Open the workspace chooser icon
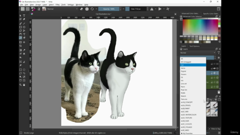The image size is (240, 135). [x=218, y=9]
